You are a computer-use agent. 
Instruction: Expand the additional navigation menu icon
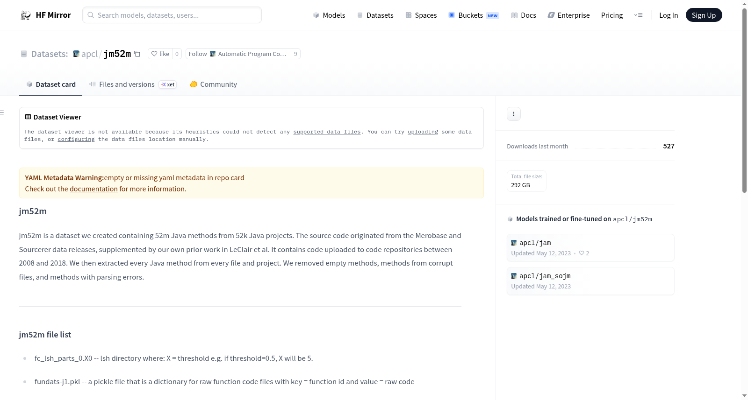tap(638, 15)
